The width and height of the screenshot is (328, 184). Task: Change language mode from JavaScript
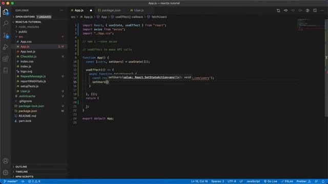coord(253,181)
